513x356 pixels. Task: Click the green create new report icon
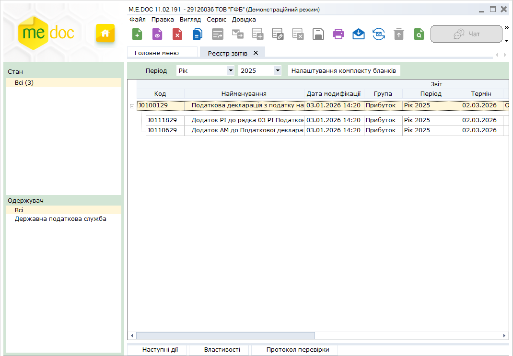137,34
